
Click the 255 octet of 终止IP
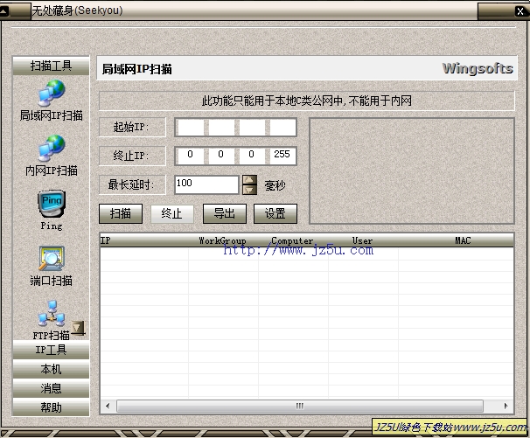[x=282, y=156]
